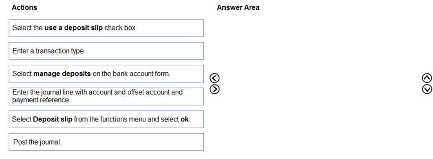Click the left arrow move-back icon
433x159 pixels.
215,79
